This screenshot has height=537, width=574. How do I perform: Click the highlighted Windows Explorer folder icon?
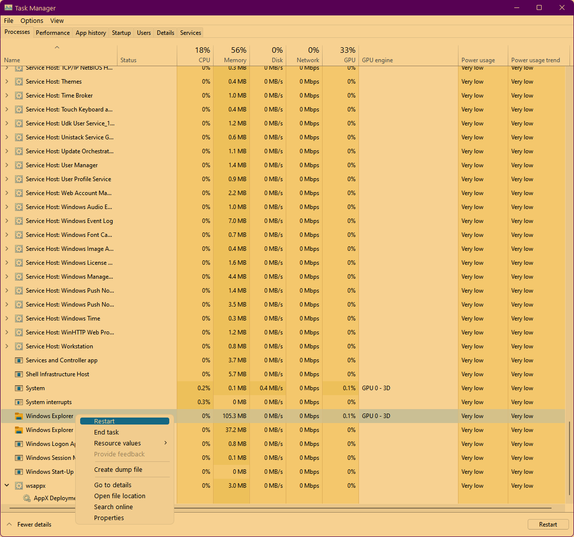click(19, 416)
